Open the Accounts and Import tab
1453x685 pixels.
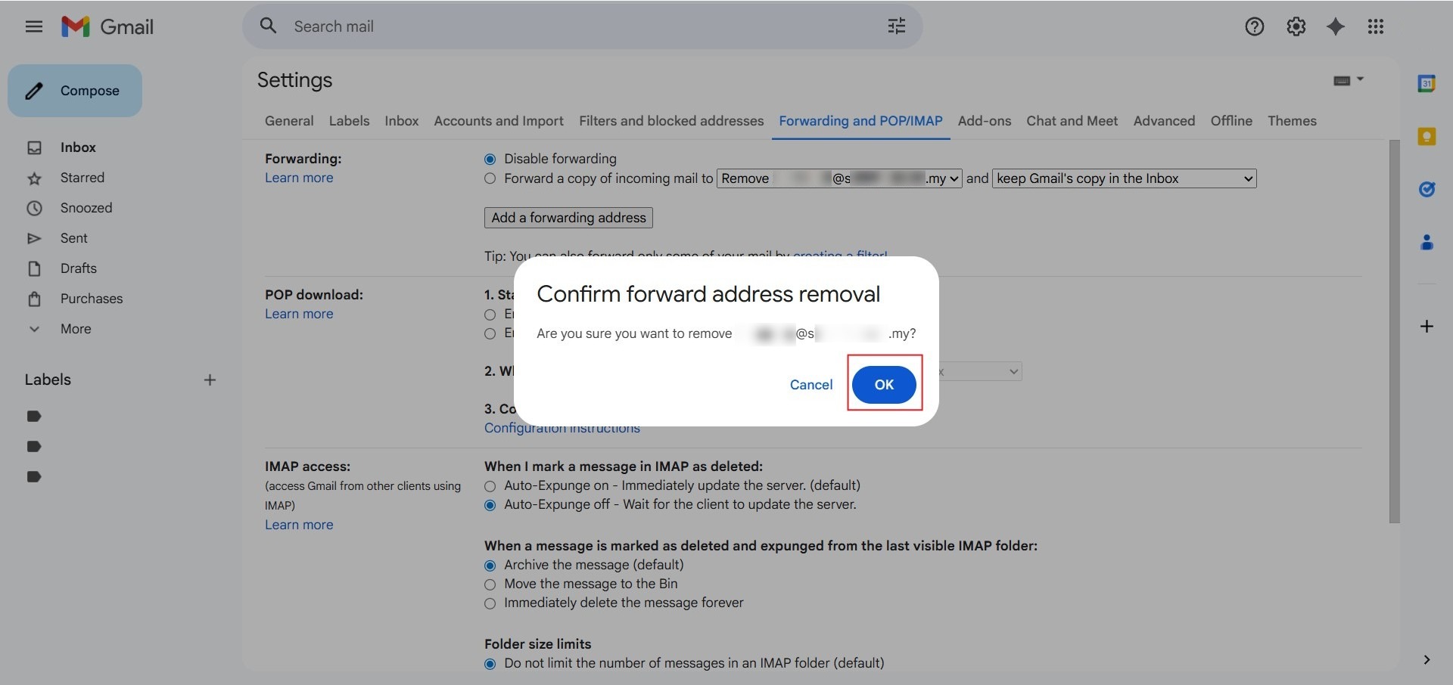(498, 121)
